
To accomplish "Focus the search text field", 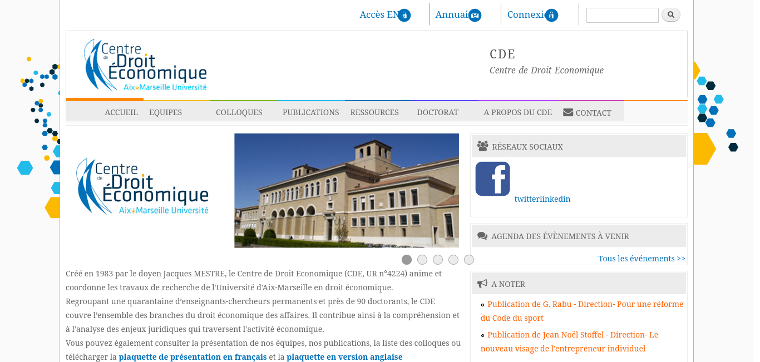I will (x=623, y=15).
